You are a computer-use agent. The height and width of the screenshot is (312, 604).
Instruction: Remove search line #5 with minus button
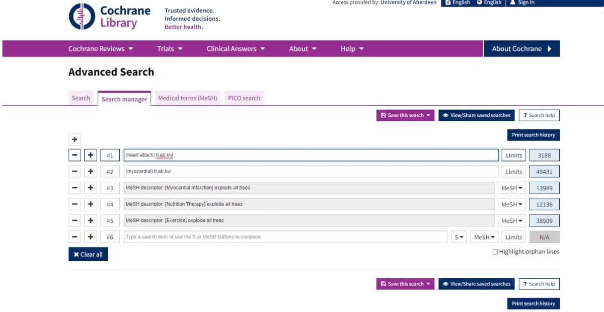74,220
